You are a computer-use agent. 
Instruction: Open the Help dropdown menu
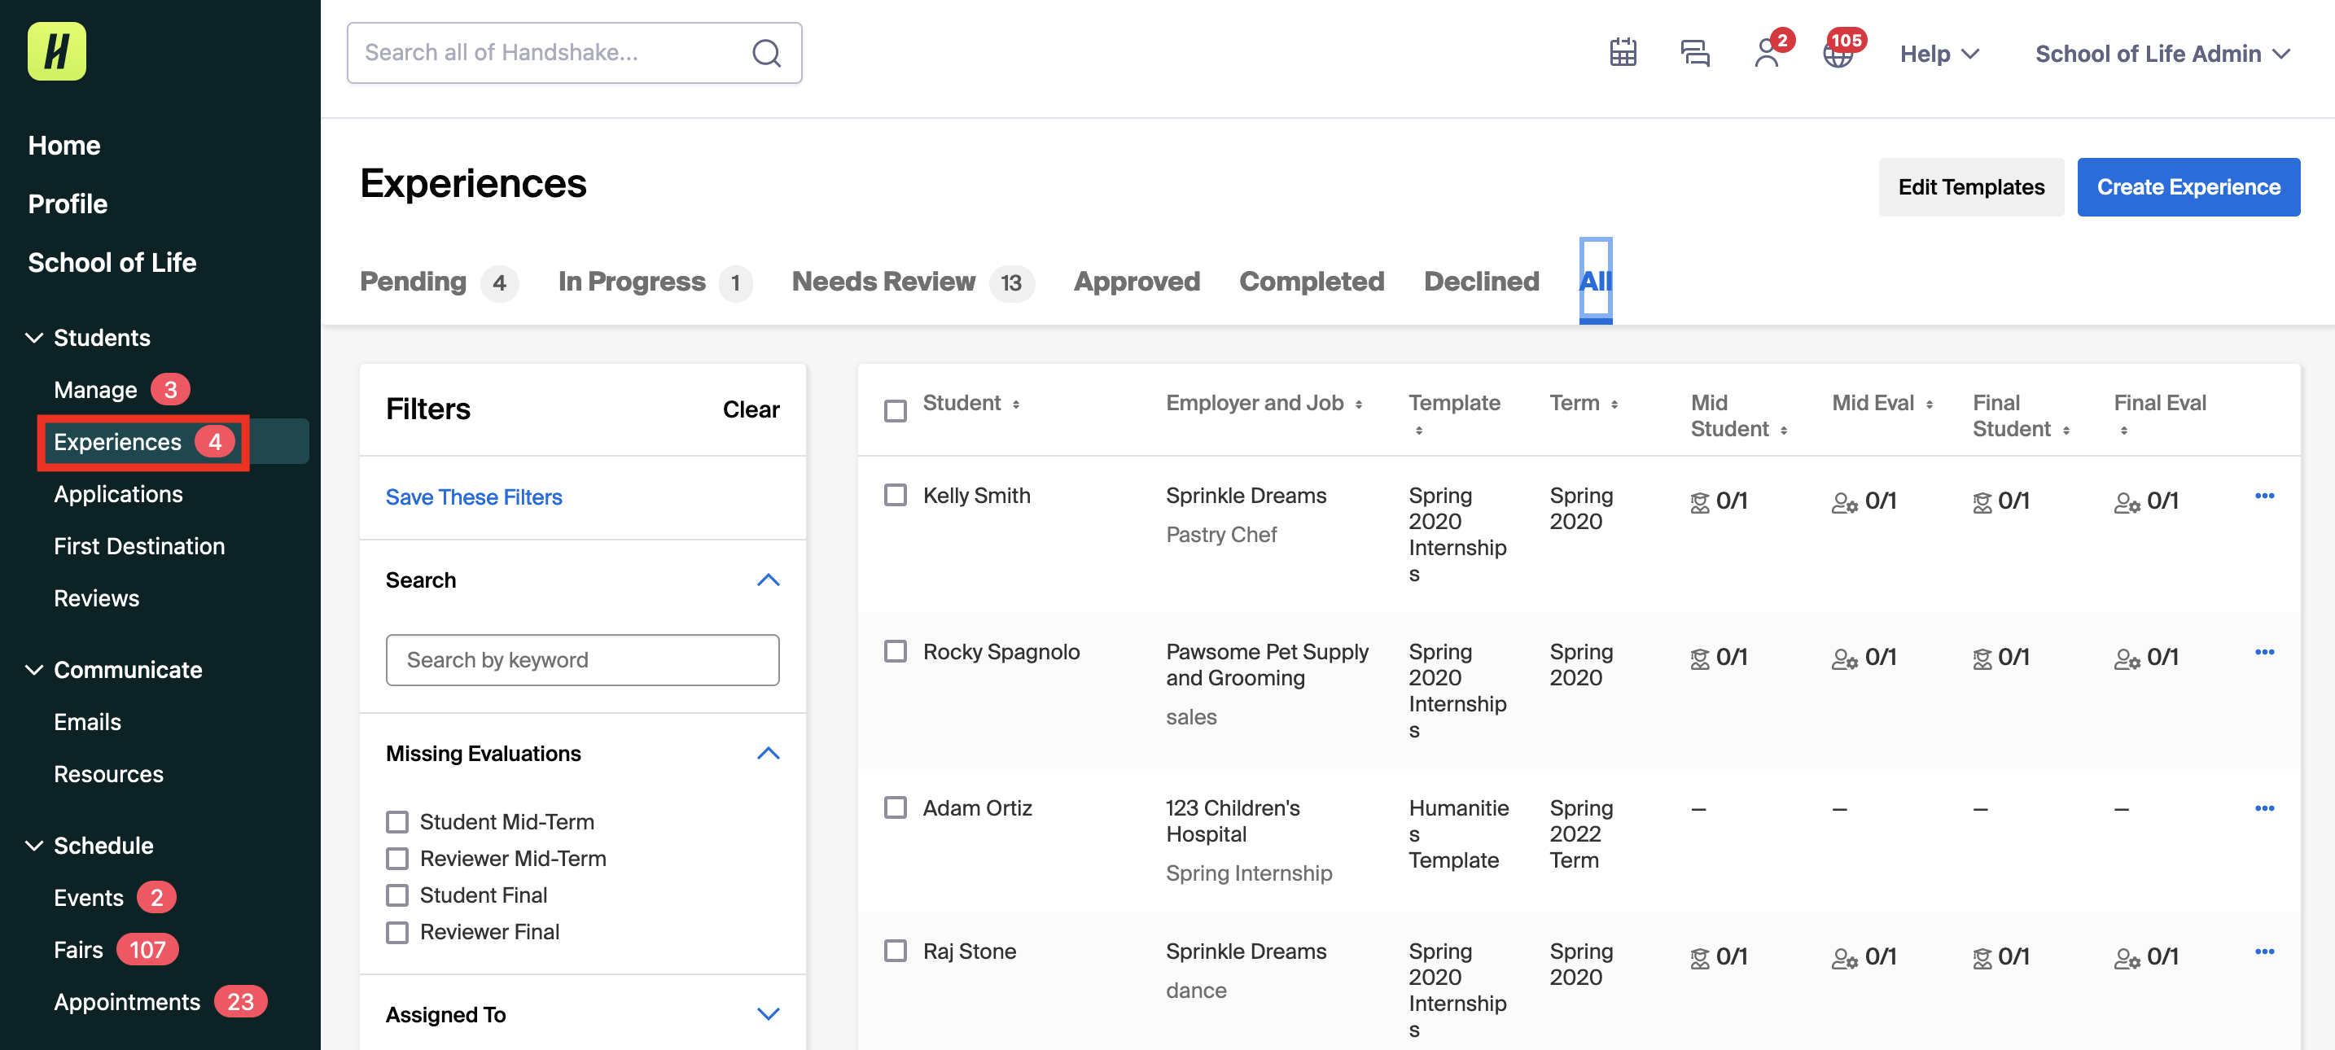click(1939, 54)
